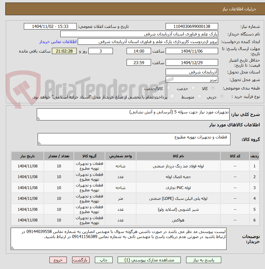Click the remaining days field showing 3
The height and width of the screenshot is (269, 265).
tap(101, 51)
